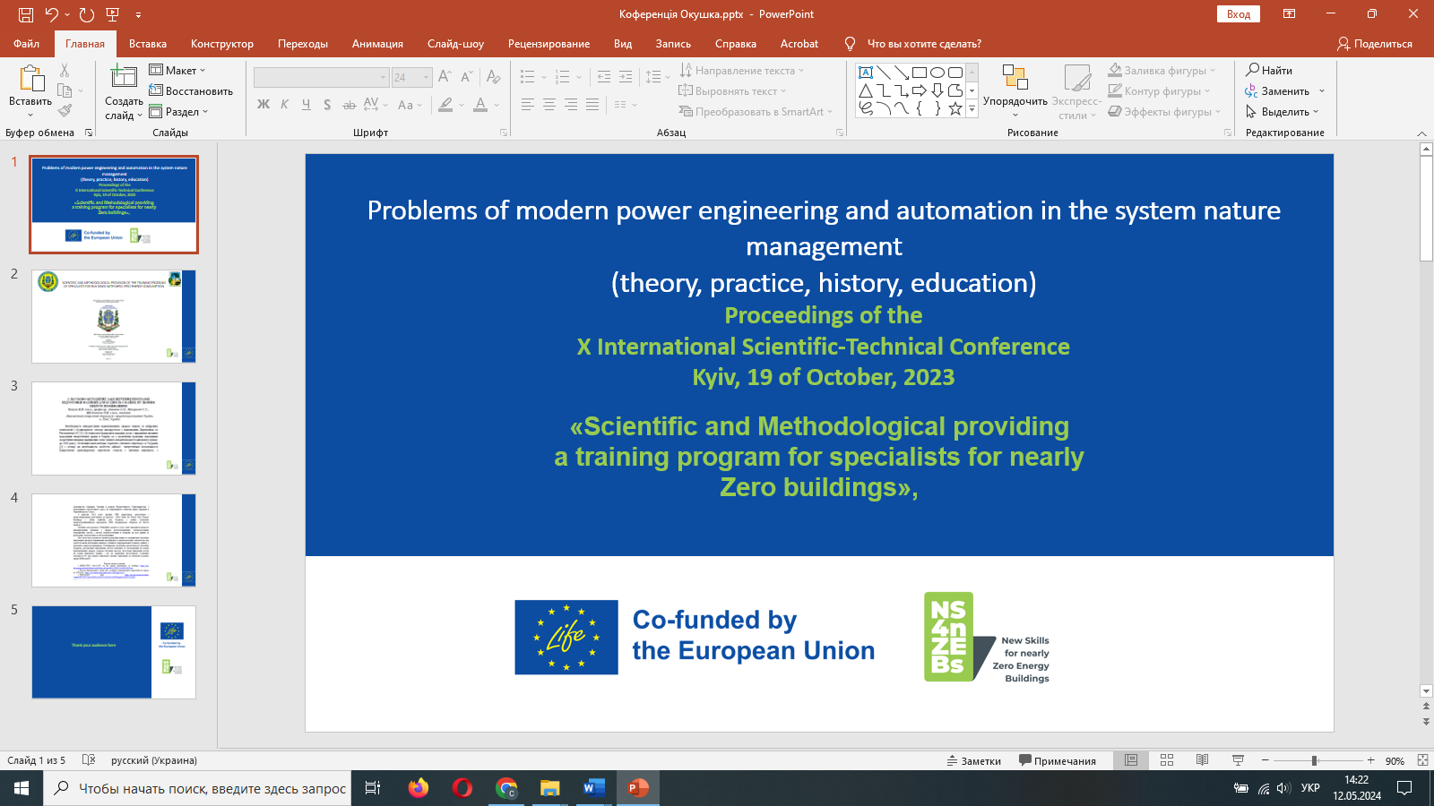
Task: Open Firefox from the taskbar
Action: pyautogui.click(x=419, y=788)
